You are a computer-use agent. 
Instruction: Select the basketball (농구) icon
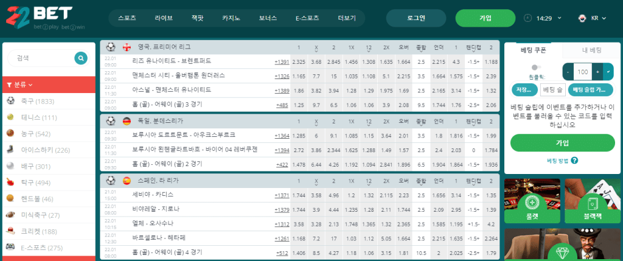tap(11, 134)
